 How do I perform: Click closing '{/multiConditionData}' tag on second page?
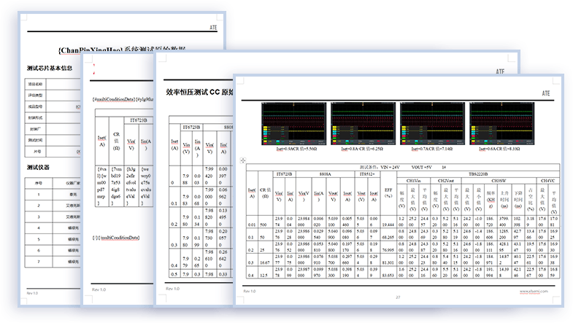tap(118, 238)
